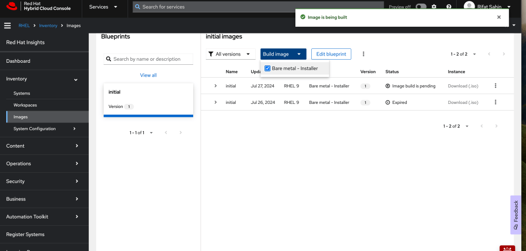The width and height of the screenshot is (526, 251).
Task: Open the All versions filter dropdown
Action: (231, 54)
